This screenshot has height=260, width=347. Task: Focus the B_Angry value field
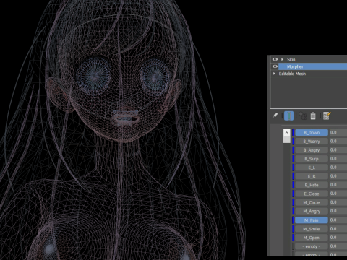tap(338, 150)
